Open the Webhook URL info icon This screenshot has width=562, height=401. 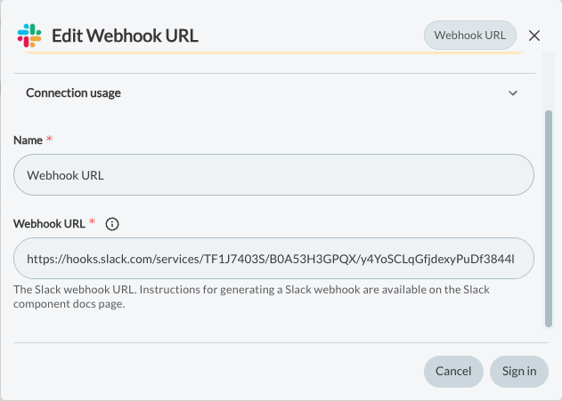(x=112, y=224)
